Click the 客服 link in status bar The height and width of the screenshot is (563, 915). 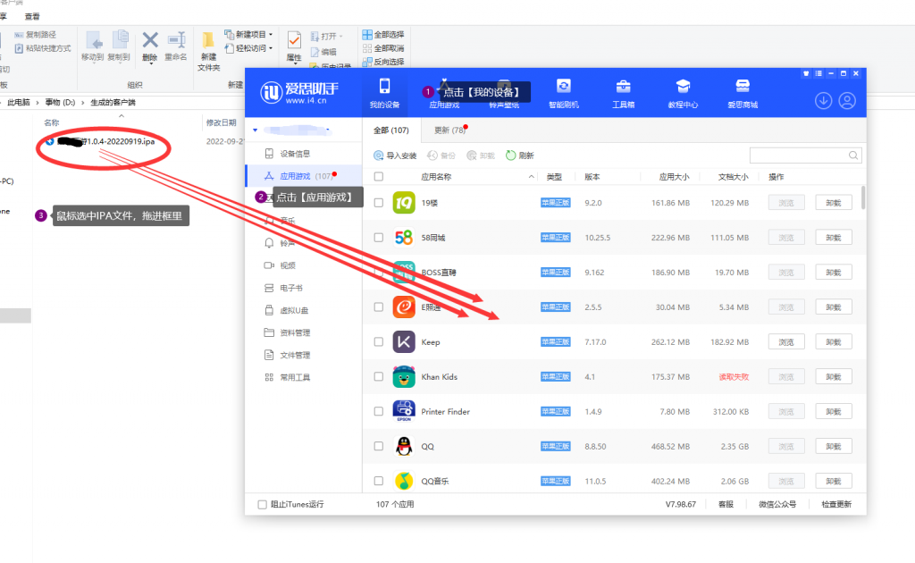(726, 504)
